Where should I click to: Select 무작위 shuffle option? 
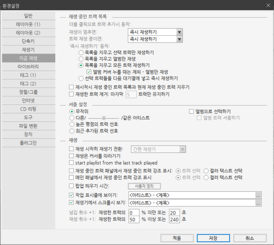click(x=72, y=111)
